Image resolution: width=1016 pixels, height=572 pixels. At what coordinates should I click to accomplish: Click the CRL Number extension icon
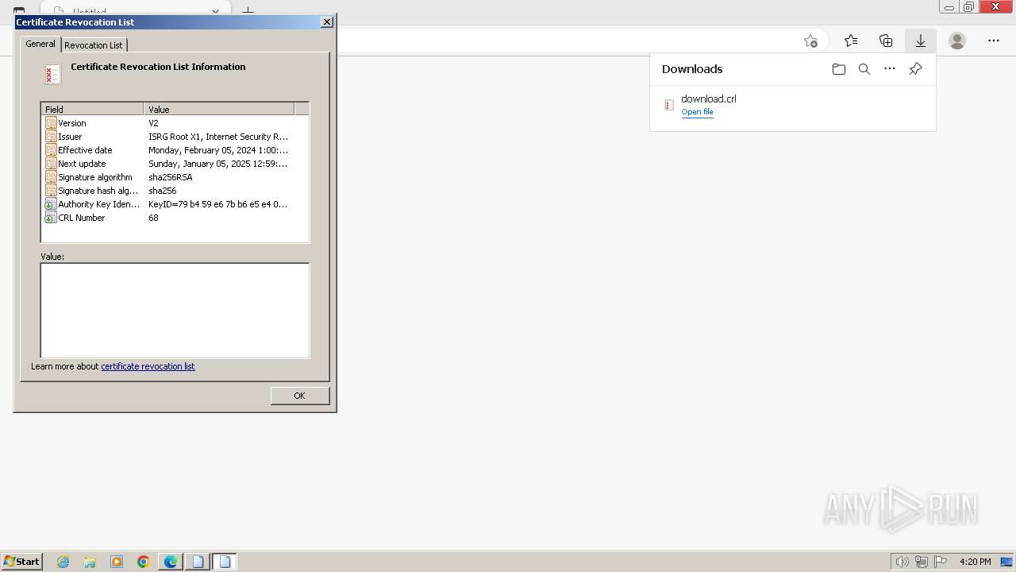tap(51, 218)
